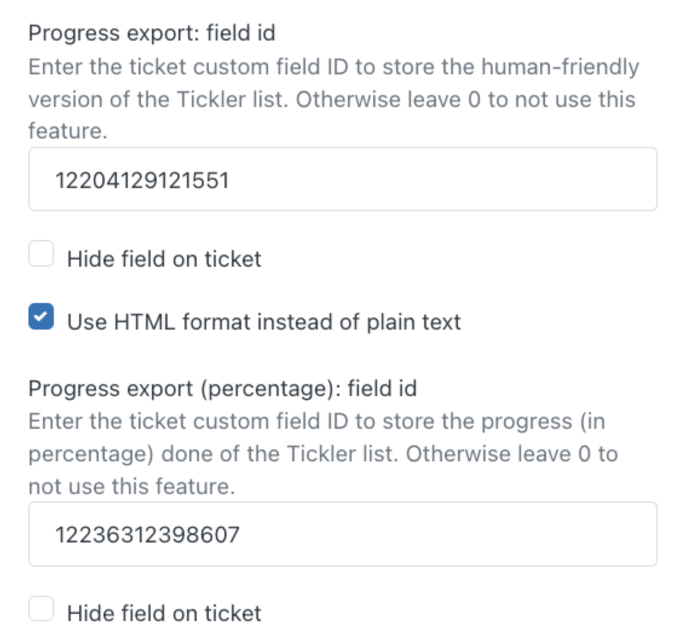Click "human-friendly" in the first description

click(560, 67)
